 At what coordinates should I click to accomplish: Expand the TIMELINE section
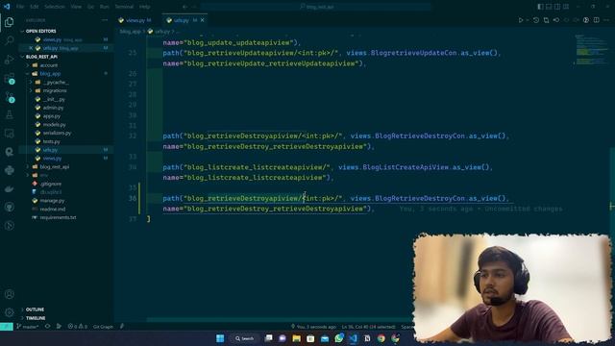(36, 318)
